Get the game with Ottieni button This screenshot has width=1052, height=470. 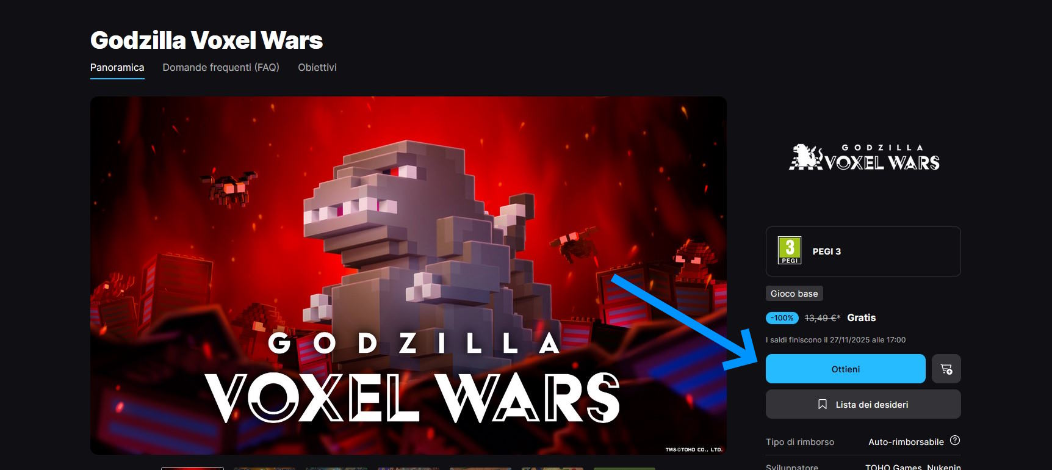tap(846, 369)
